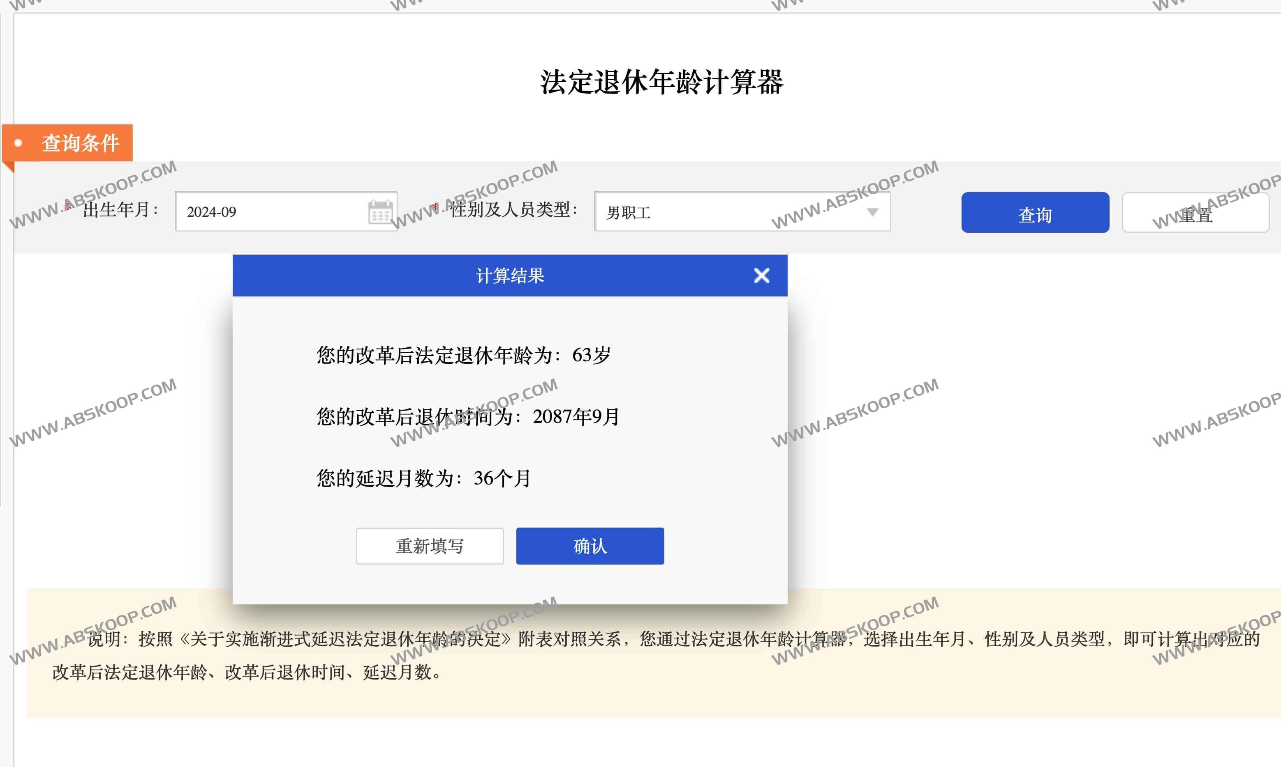This screenshot has width=1281, height=767.
Task: Choose 重新填写 in the result dialog
Action: [430, 546]
